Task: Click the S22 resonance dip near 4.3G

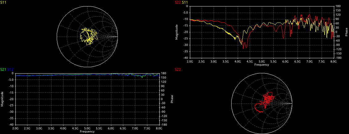Action: 244,47
